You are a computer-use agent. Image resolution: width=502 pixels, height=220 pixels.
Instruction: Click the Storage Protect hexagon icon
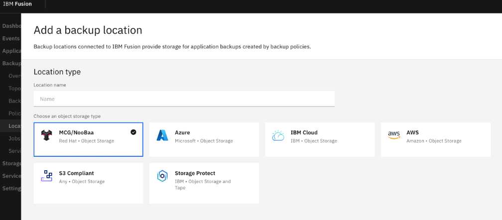click(x=162, y=176)
